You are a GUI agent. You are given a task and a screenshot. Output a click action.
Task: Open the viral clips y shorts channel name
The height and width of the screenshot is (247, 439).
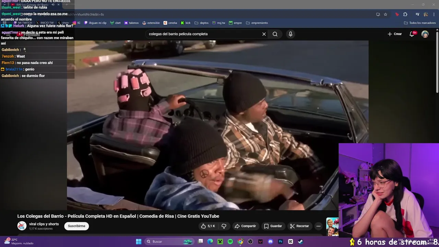coord(44,224)
